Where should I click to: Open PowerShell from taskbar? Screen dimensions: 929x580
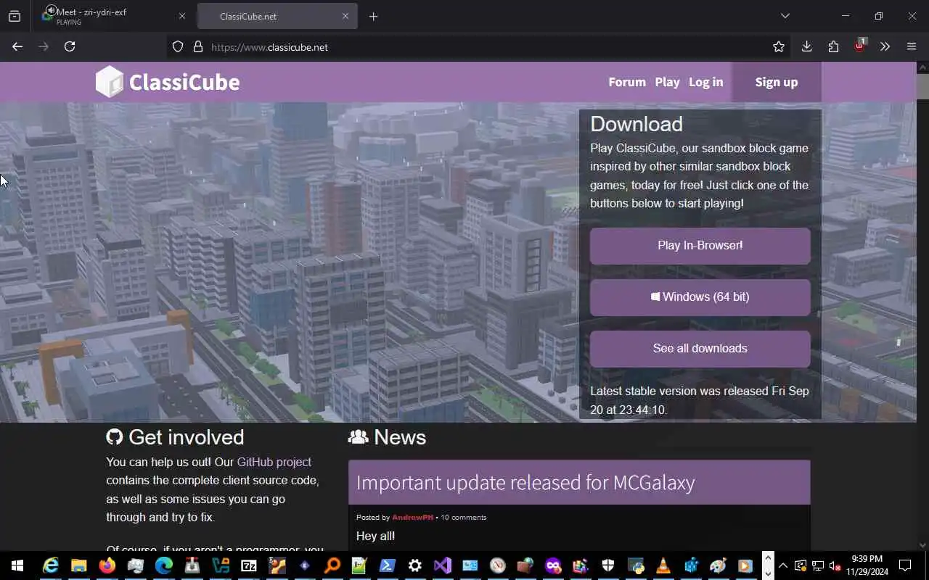point(387,565)
